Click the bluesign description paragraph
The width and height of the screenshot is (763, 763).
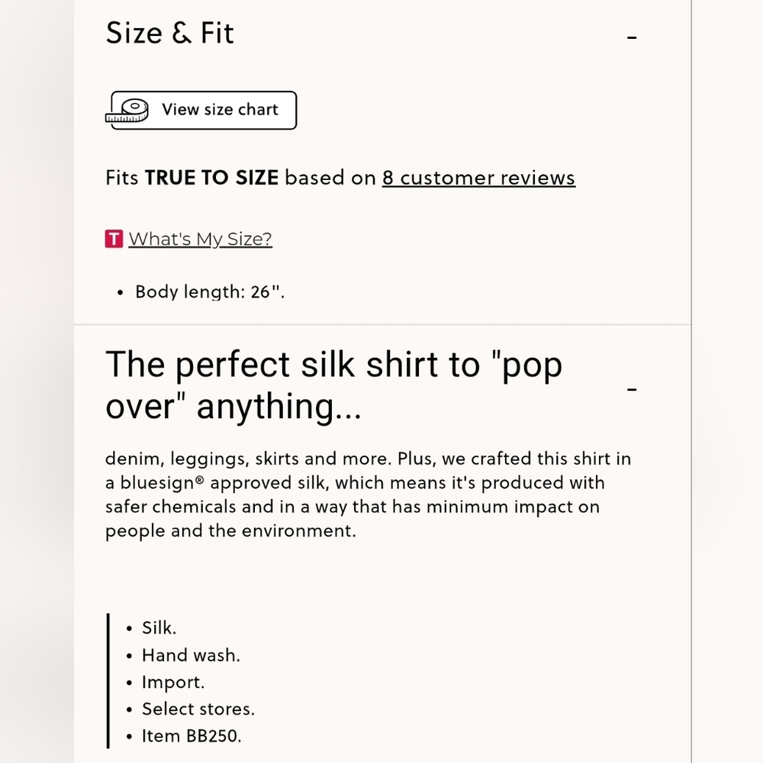[367, 494]
